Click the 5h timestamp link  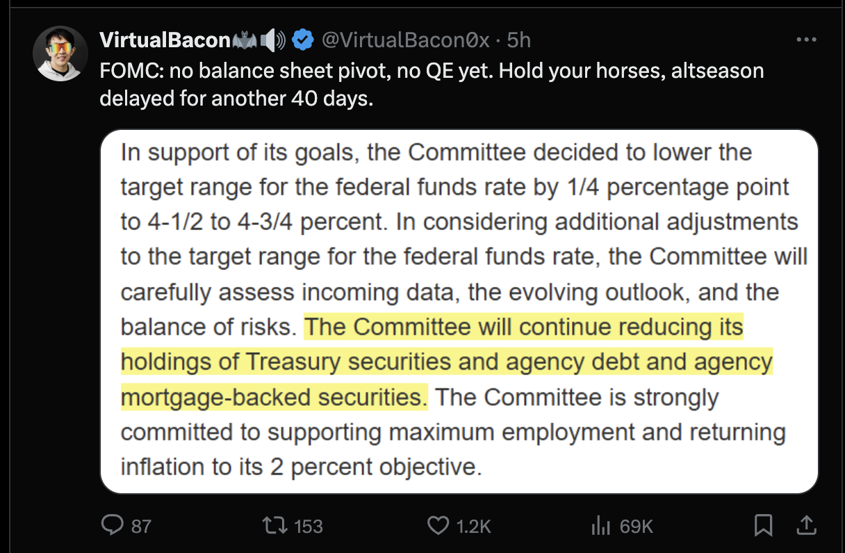tap(519, 40)
